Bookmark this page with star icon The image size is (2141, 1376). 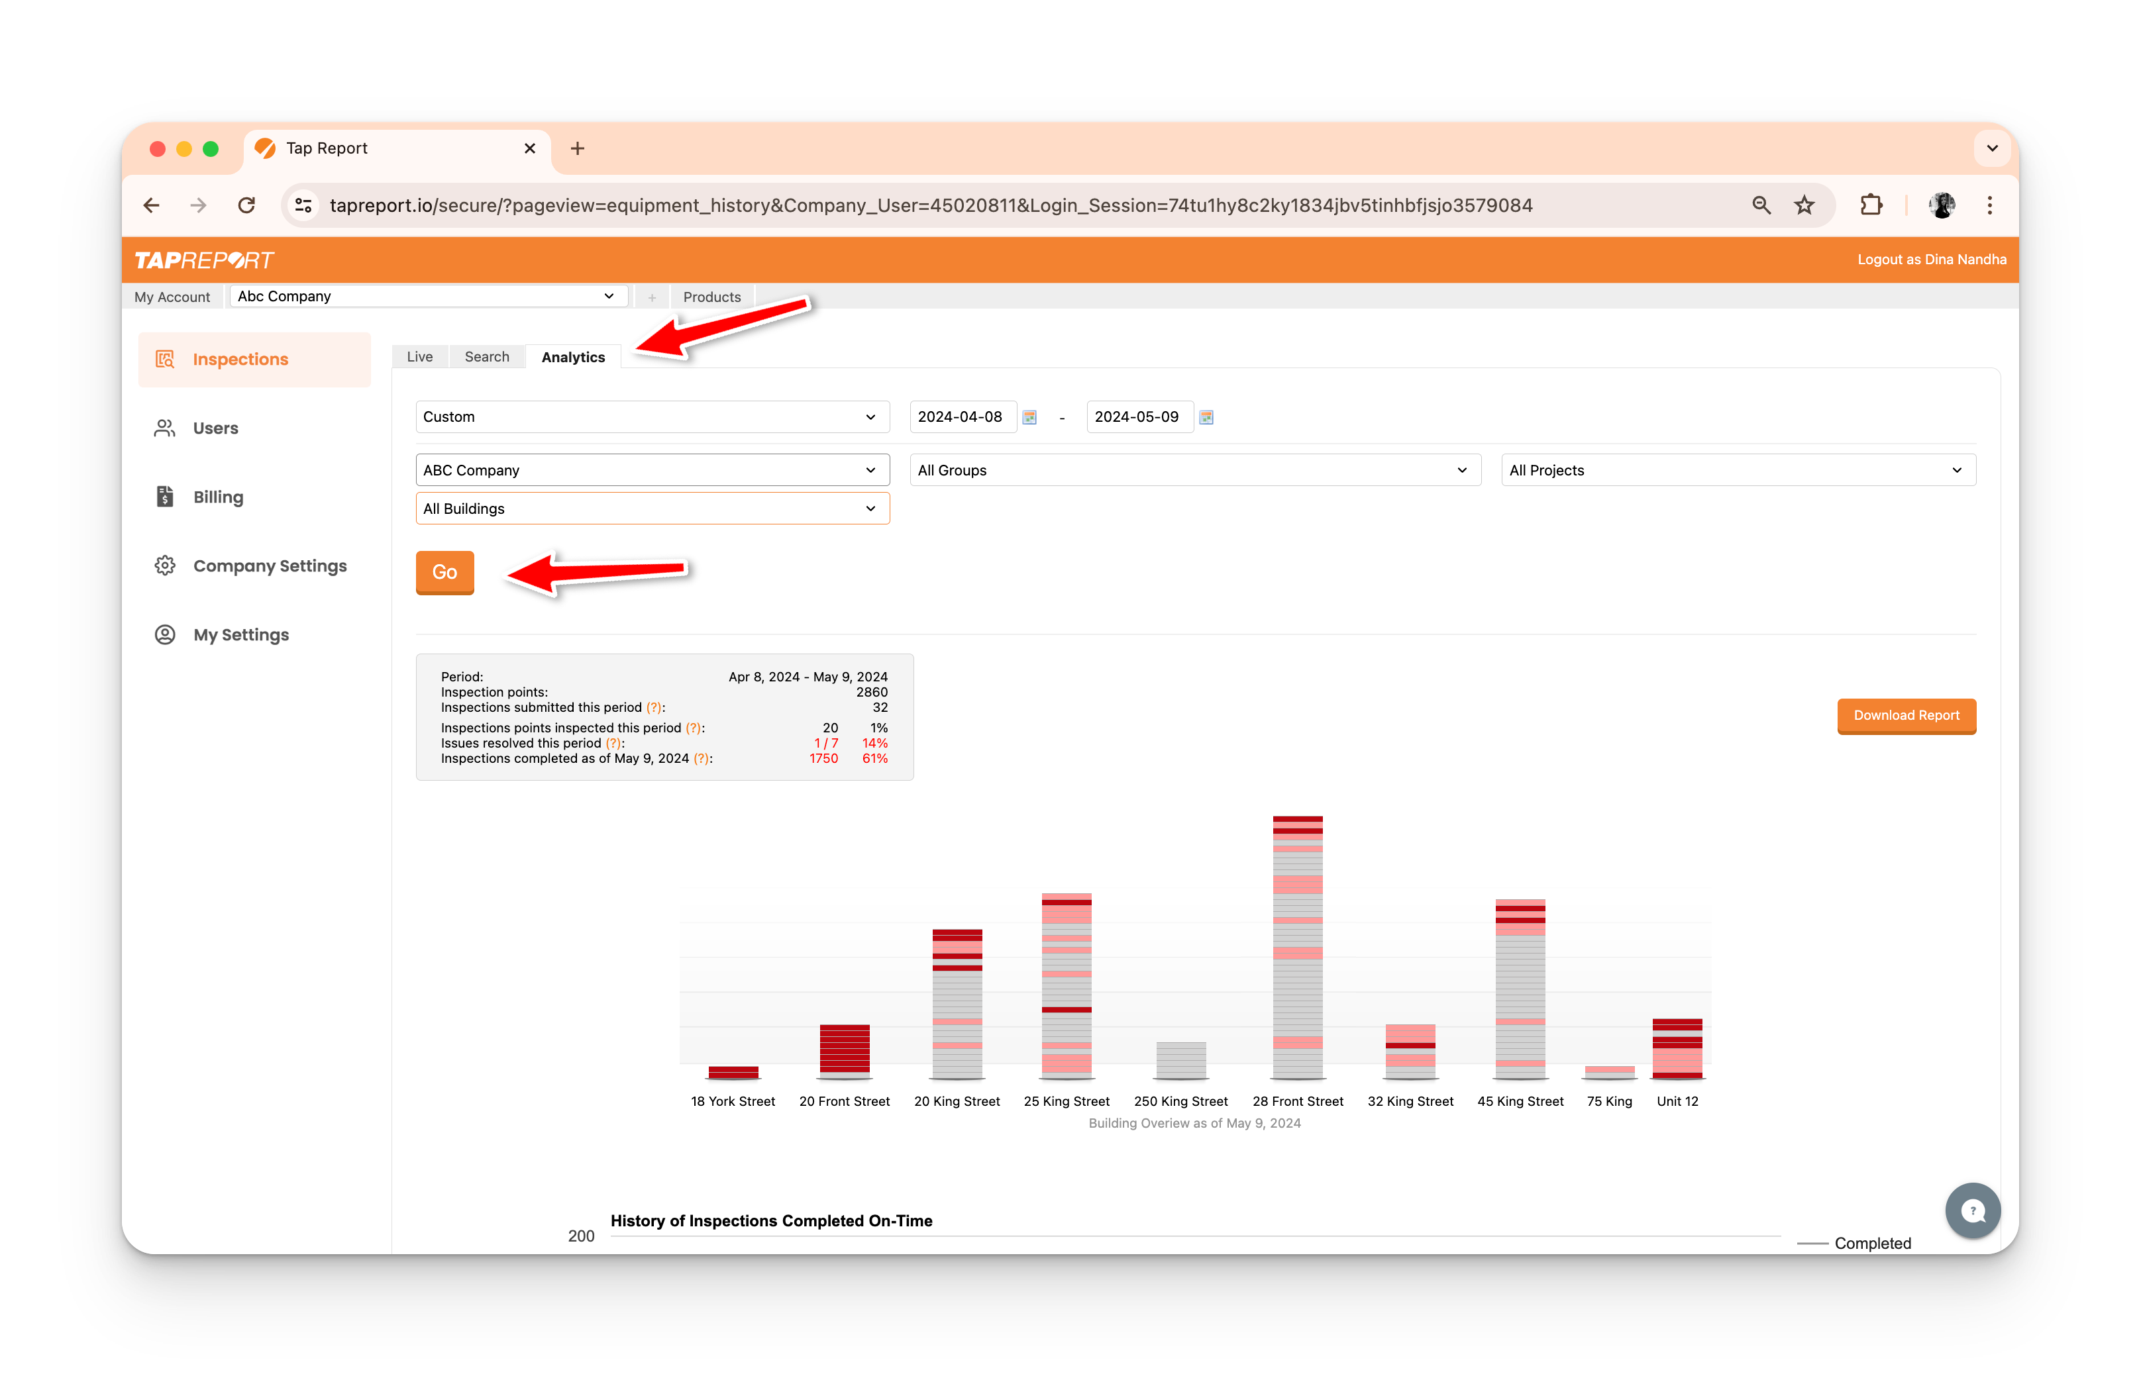pyautogui.click(x=1804, y=205)
